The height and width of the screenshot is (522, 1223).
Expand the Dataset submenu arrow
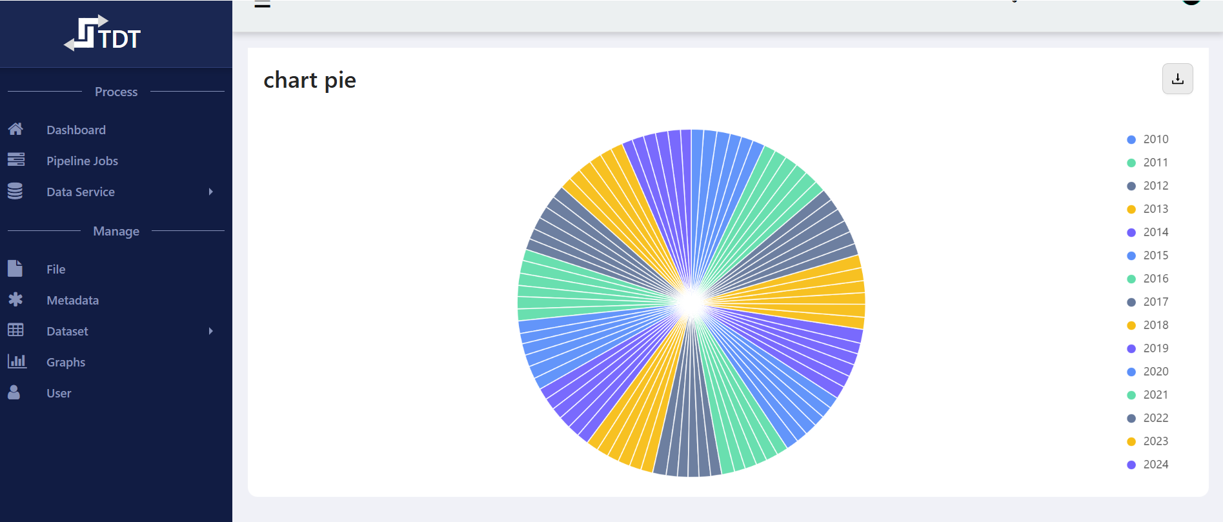[x=210, y=331]
